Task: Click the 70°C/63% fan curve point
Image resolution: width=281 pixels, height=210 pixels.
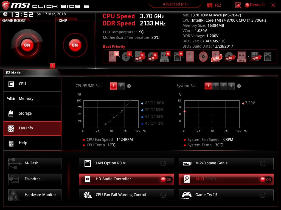Action: point(122,110)
